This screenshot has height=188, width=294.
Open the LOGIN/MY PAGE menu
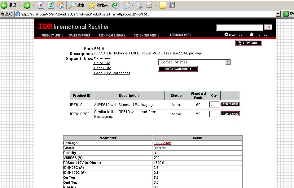(181, 35)
